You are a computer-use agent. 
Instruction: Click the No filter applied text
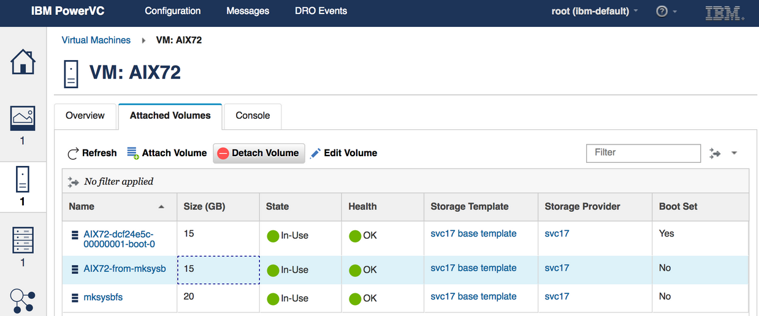pyautogui.click(x=119, y=181)
